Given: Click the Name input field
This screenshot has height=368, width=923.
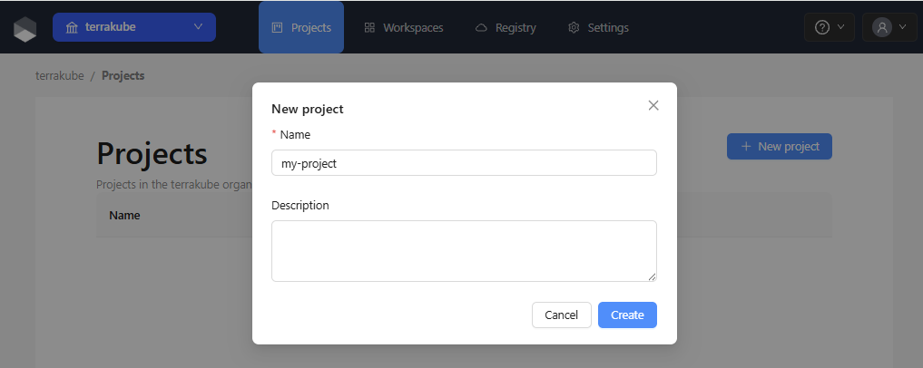Looking at the screenshot, I should coord(464,163).
